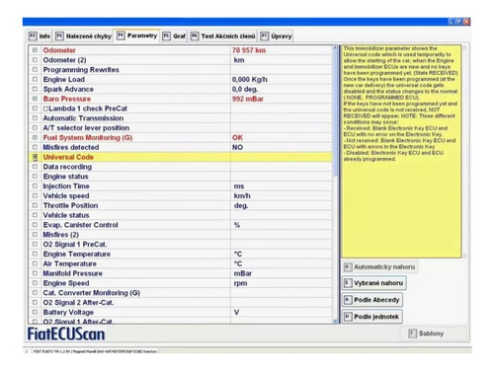Check the Misfires detected checkbox

(x=35, y=147)
